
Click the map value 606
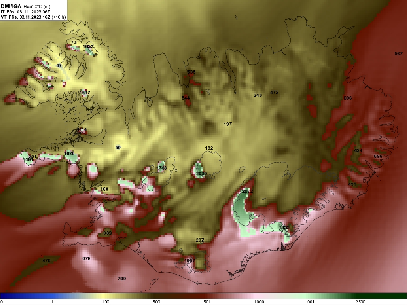[348, 98]
